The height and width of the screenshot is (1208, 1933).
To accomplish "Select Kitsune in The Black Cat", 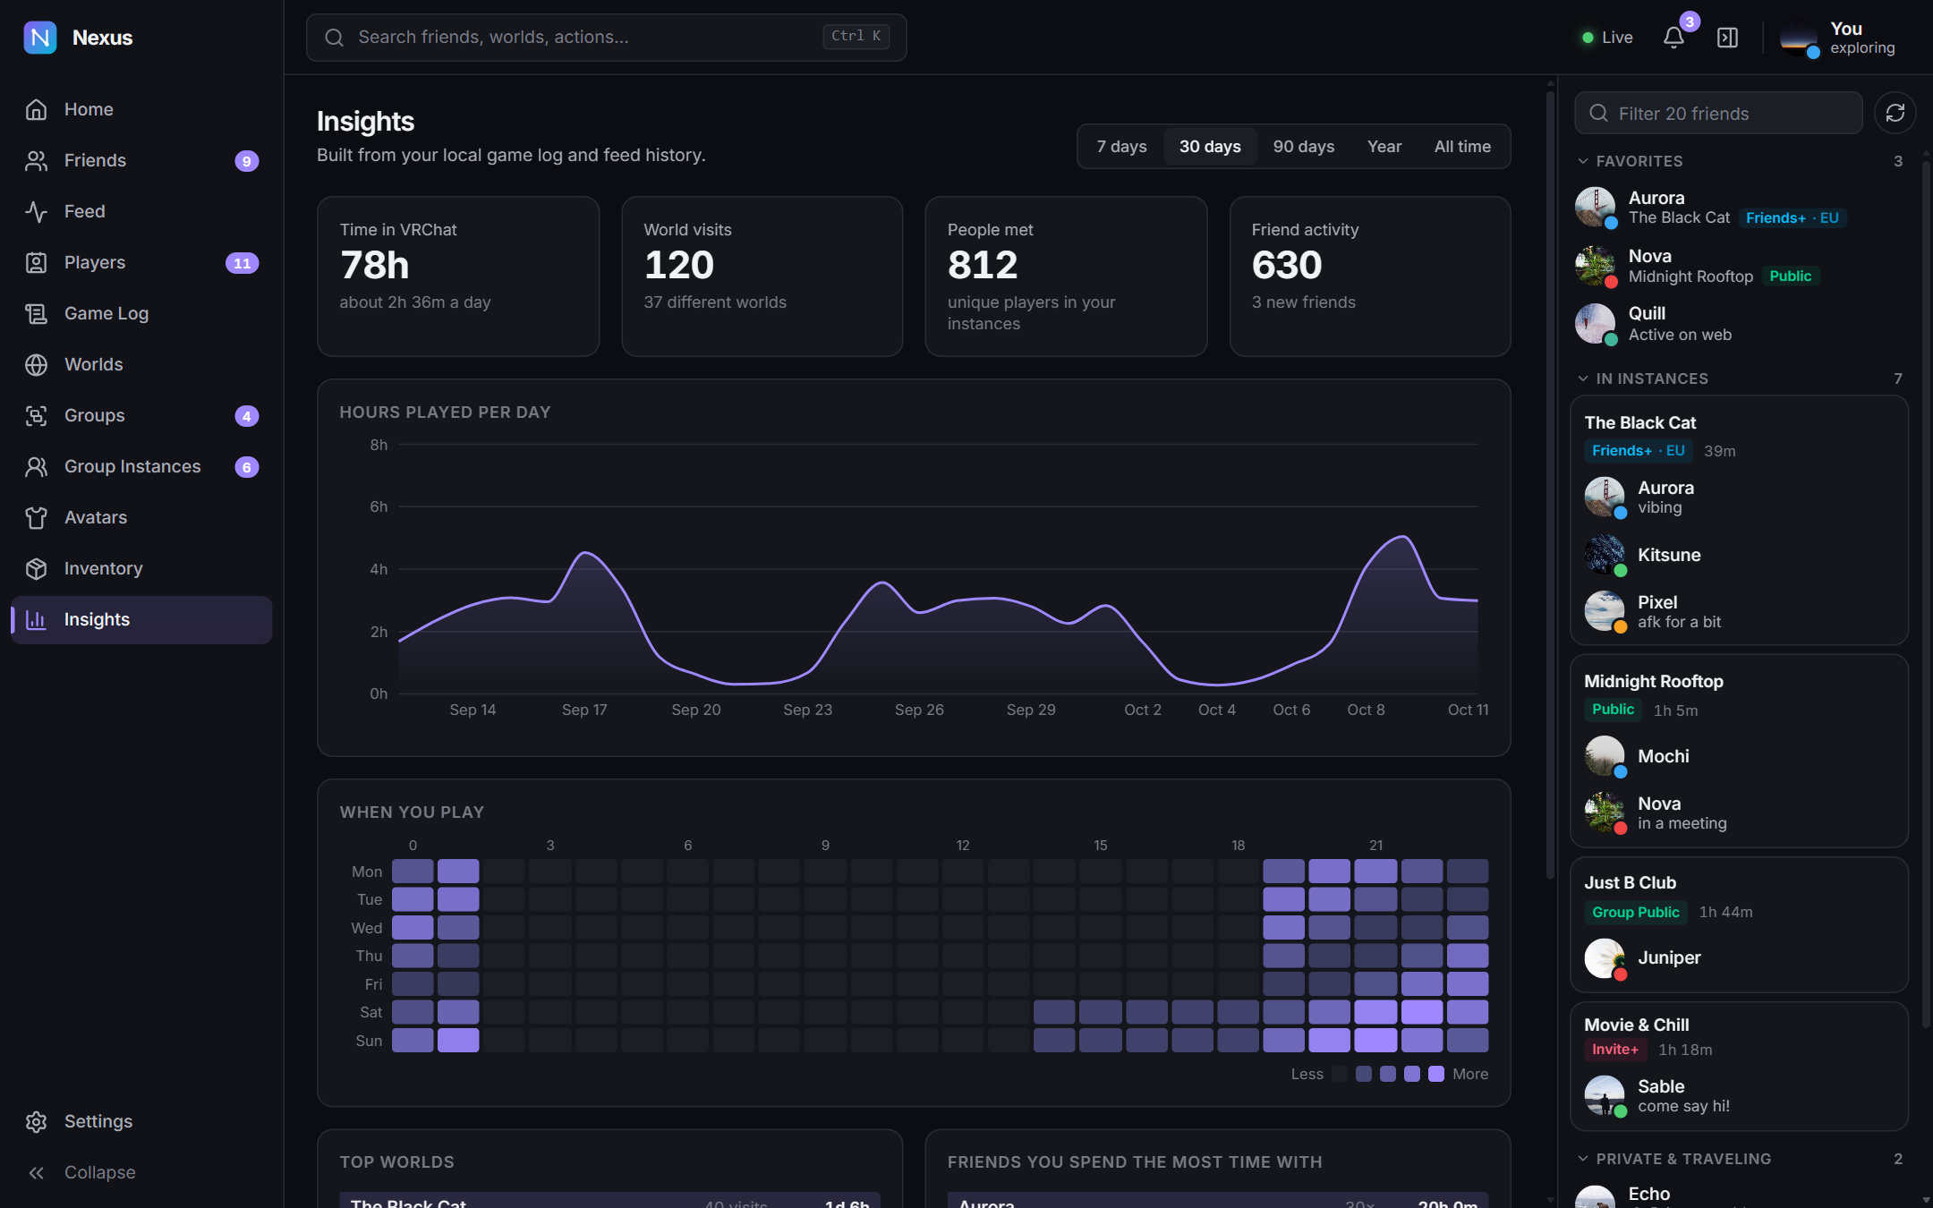I will pyautogui.click(x=1739, y=555).
